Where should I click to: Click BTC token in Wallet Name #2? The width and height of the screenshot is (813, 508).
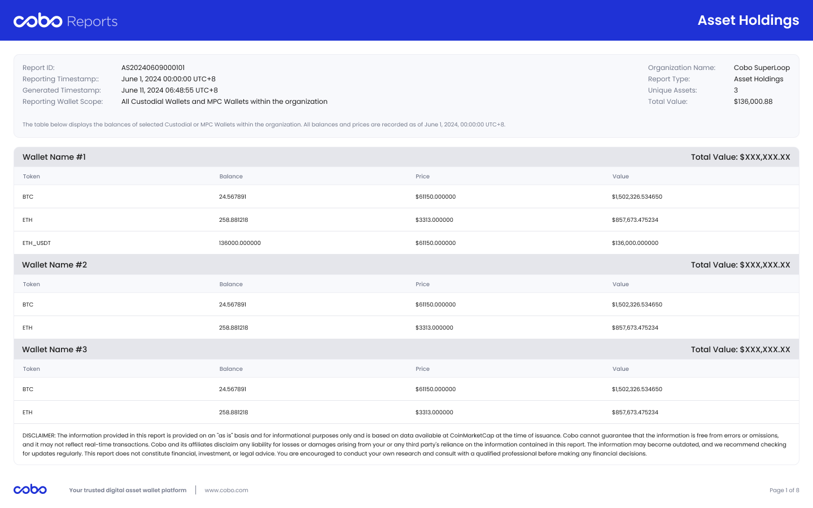coord(28,304)
